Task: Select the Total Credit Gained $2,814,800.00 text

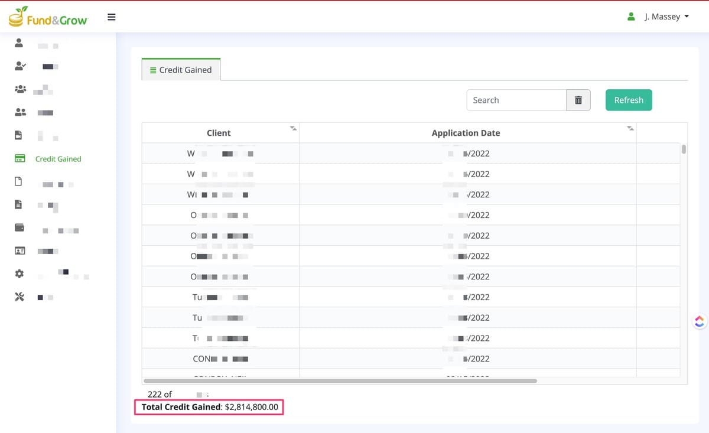Action: (210, 407)
